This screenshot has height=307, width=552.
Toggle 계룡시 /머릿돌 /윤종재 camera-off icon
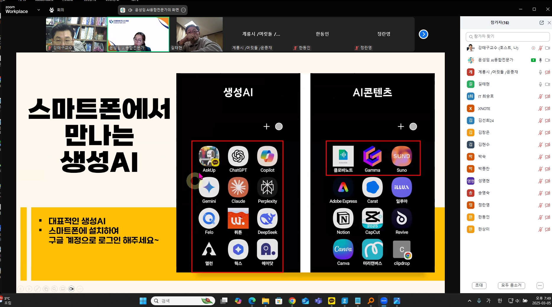547,72
